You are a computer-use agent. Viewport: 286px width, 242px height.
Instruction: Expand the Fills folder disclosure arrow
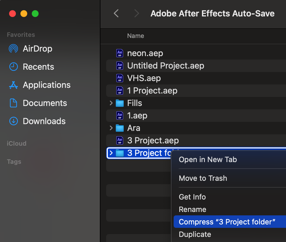(111, 103)
